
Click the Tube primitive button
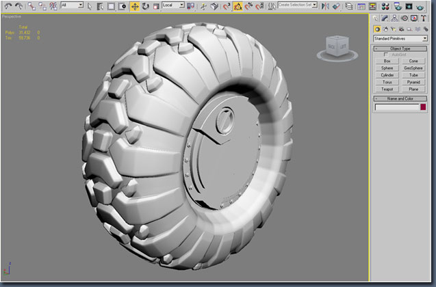click(413, 75)
